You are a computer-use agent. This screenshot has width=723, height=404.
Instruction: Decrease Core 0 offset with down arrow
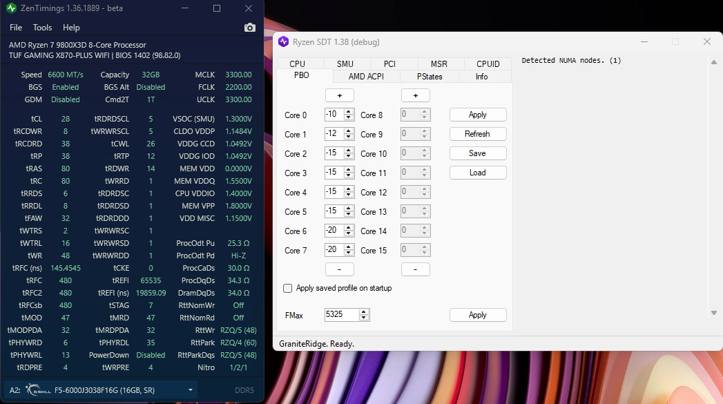(x=349, y=117)
